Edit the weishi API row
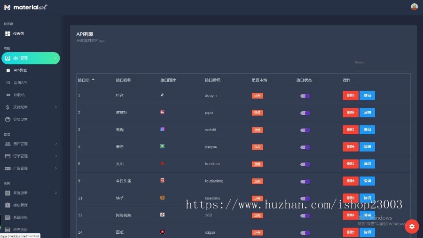 pyautogui.click(x=367, y=130)
